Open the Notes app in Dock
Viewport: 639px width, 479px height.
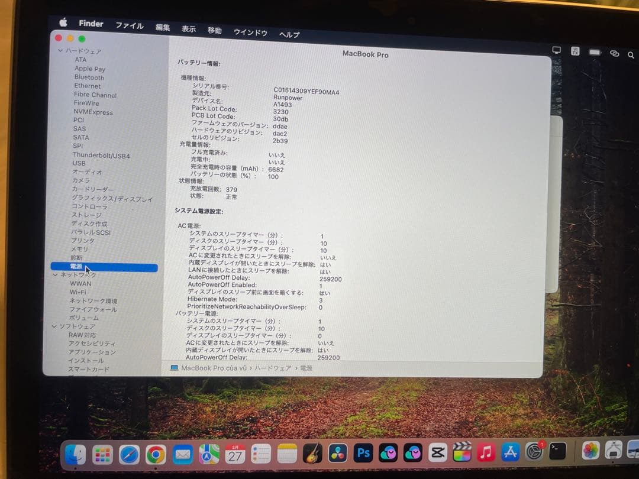287,454
